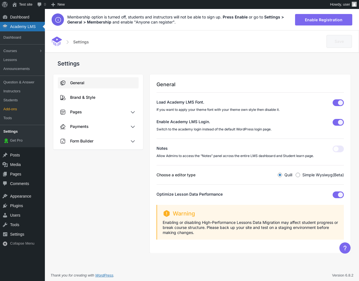Click the Settings breadcrumb text

[x=81, y=42]
